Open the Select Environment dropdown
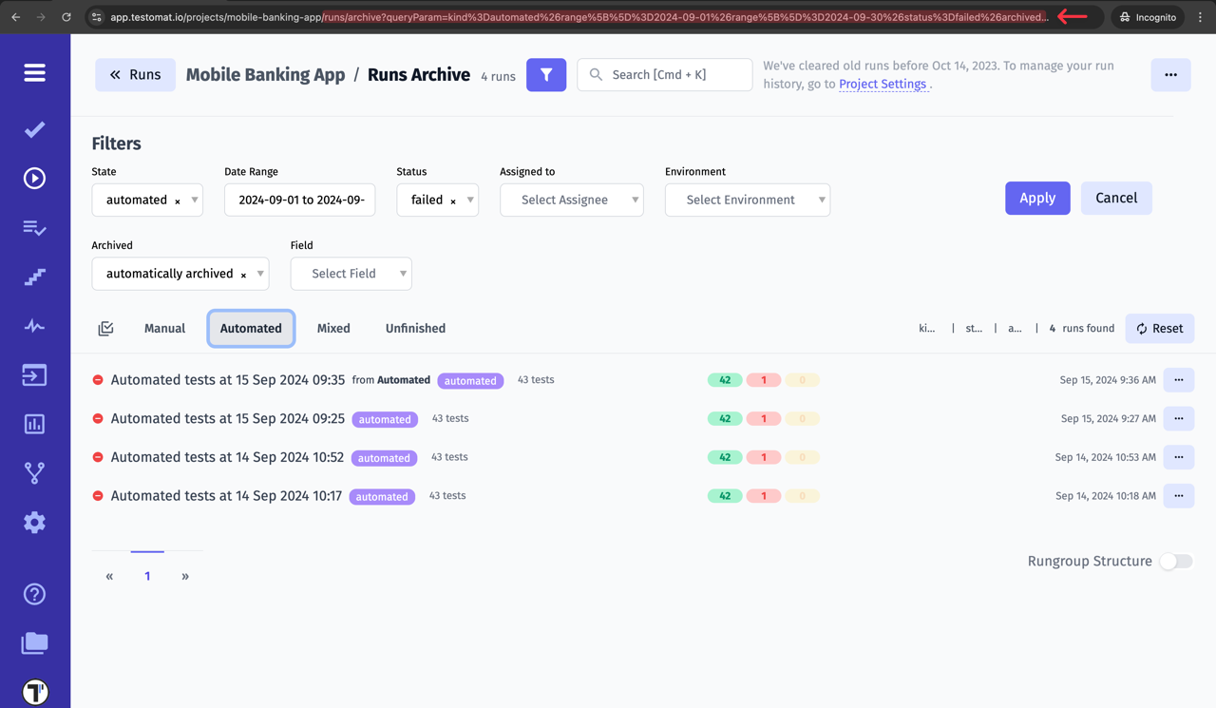 747,200
